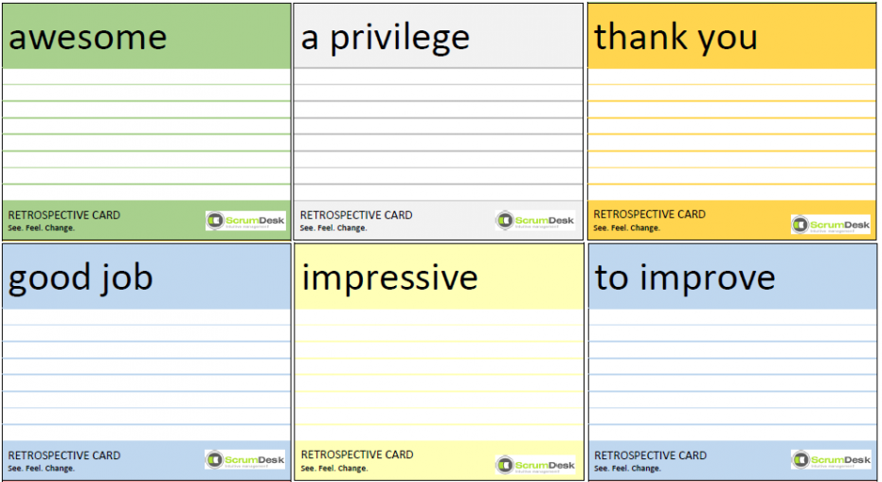Click RETROSPECTIVE CARD text on impressive card
The image size is (882, 482).
pos(357,455)
